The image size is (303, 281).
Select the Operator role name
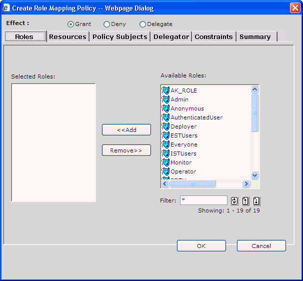[183, 171]
